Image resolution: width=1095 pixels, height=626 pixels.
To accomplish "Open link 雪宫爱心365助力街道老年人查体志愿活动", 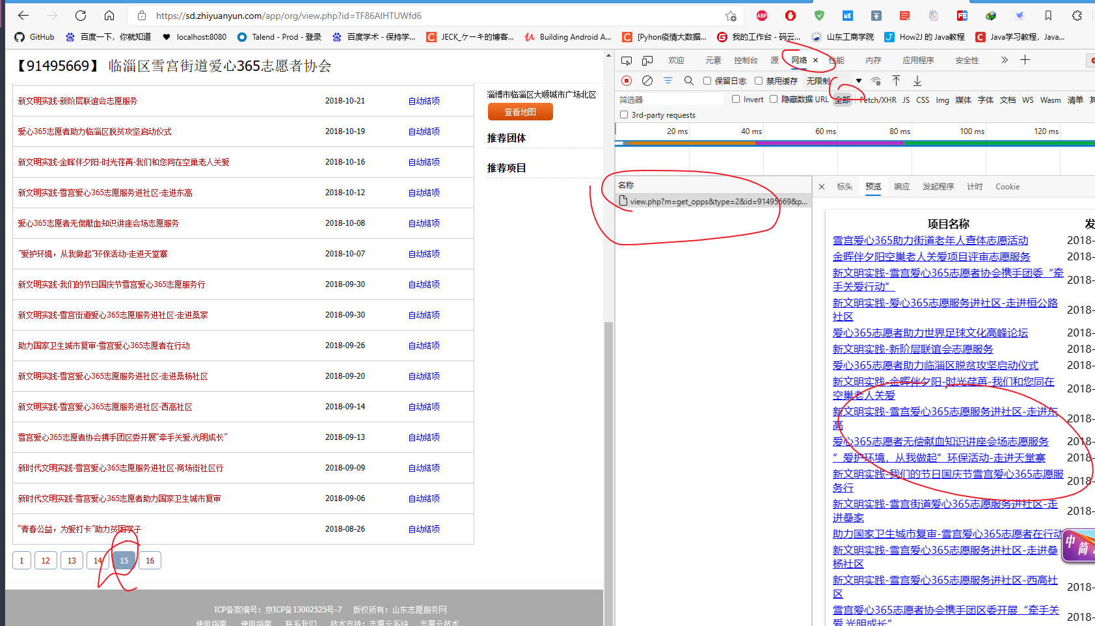I will click(x=930, y=240).
